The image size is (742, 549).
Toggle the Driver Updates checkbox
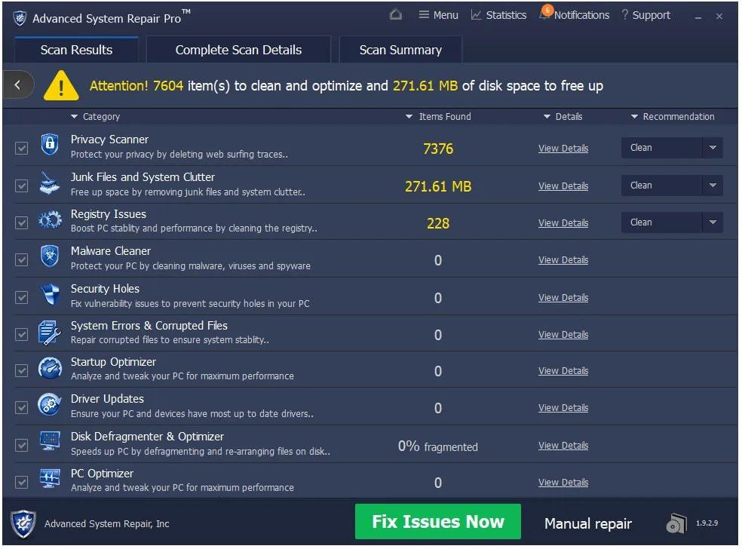(21, 408)
